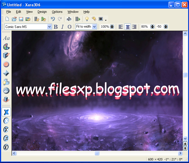This screenshot has height=163, width=189.
Task: Open the Design menu
Action: click(42, 12)
